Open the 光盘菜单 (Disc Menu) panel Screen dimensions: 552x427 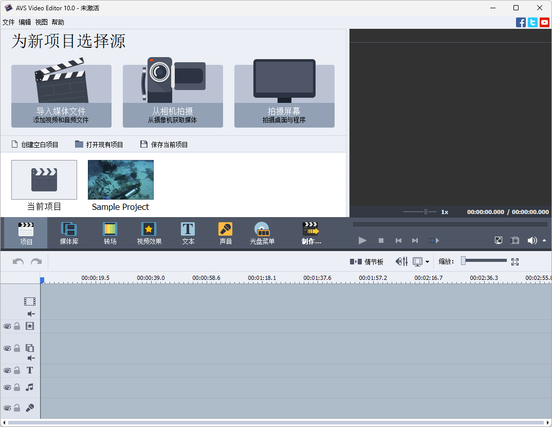coord(262,233)
